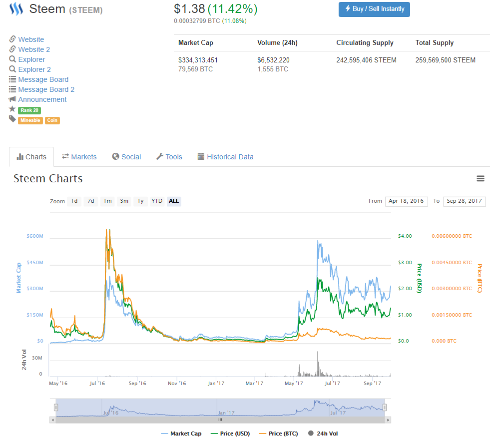Click the 0.00032799 BTC price text

pyautogui.click(x=197, y=21)
